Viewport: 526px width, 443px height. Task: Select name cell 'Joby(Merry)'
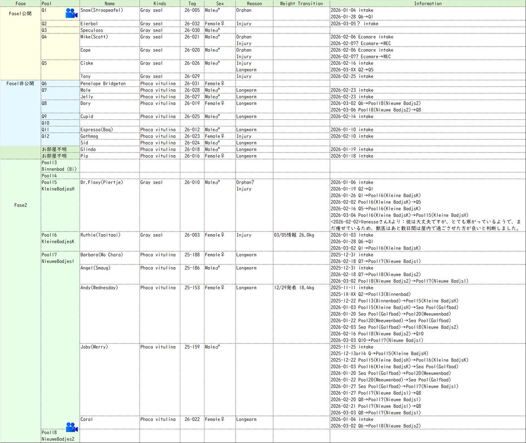pos(110,379)
